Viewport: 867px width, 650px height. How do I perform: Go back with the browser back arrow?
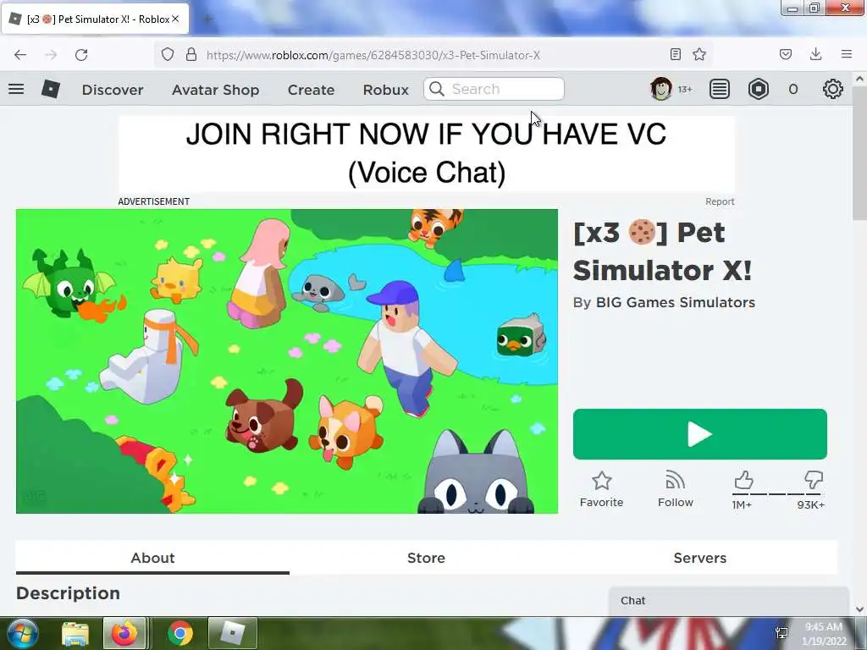tap(20, 55)
